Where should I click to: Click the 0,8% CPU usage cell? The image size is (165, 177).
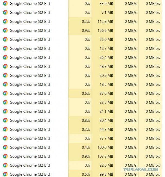tap(86, 120)
